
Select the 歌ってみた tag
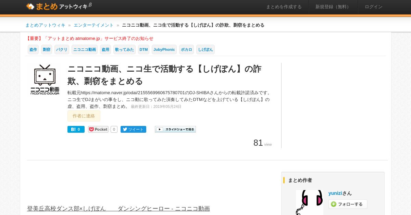coord(124,49)
